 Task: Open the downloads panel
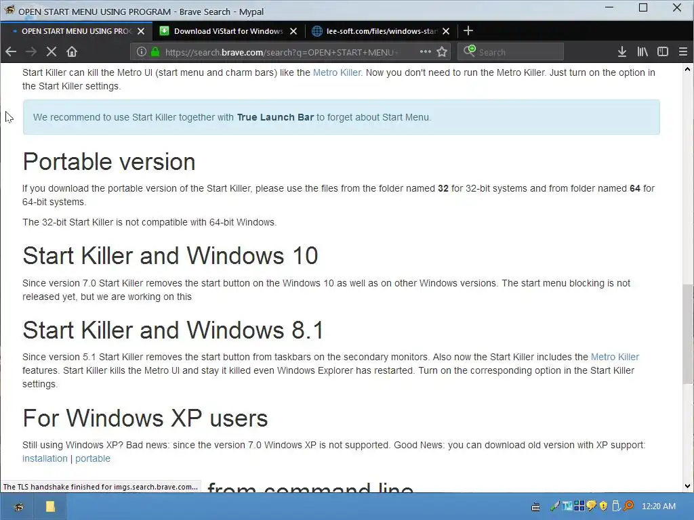click(622, 51)
